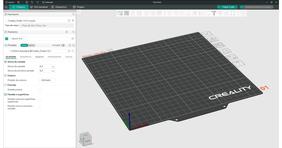Save the project with the floppy disk icon
282x148 pixels.
27,2
